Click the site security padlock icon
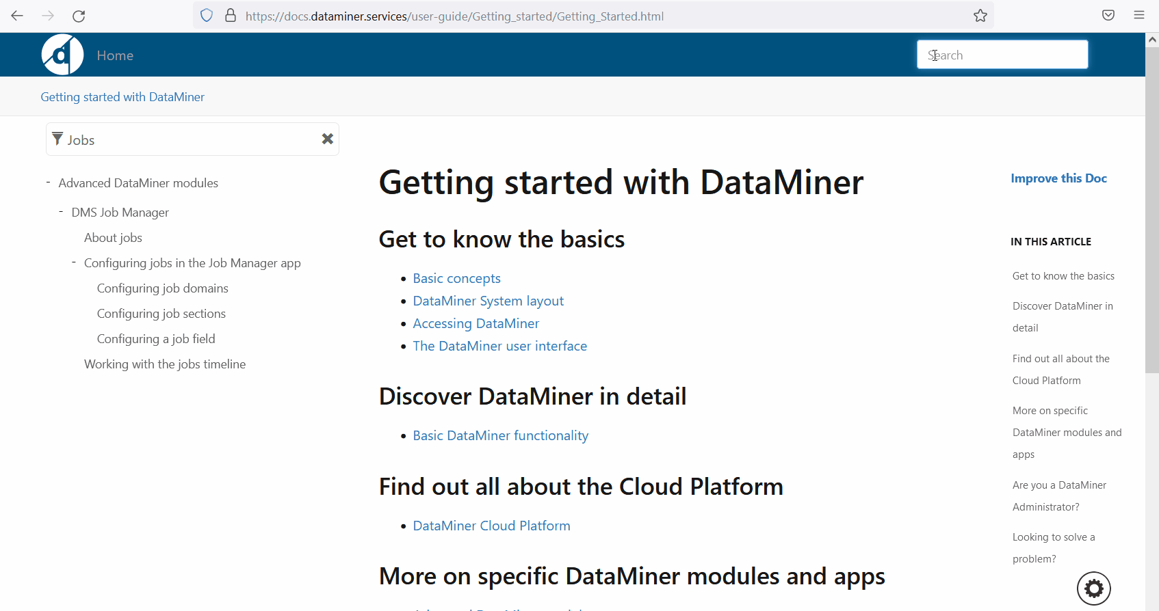Viewport: 1159px width, 611px height. point(231,16)
